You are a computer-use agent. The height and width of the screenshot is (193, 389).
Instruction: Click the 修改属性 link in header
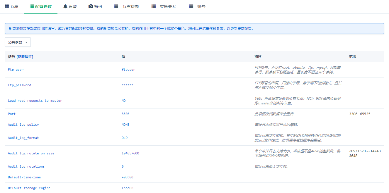[25, 57]
